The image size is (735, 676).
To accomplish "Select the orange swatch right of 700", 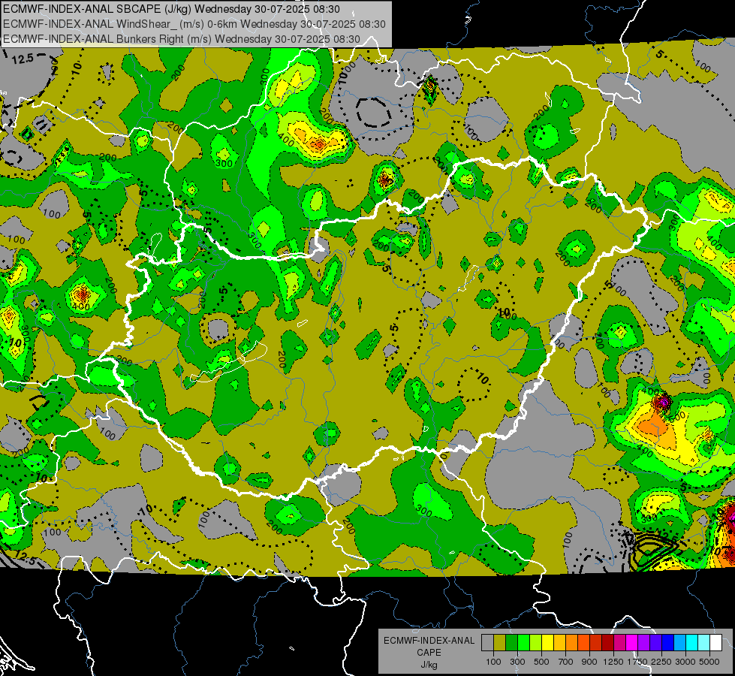I will 571,643.
